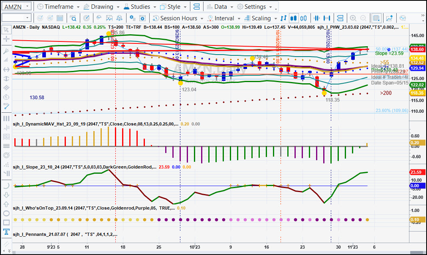This screenshot has height=255, width=427.
Task: Click the linked nodes wave icon
Action: click(119, 18)
